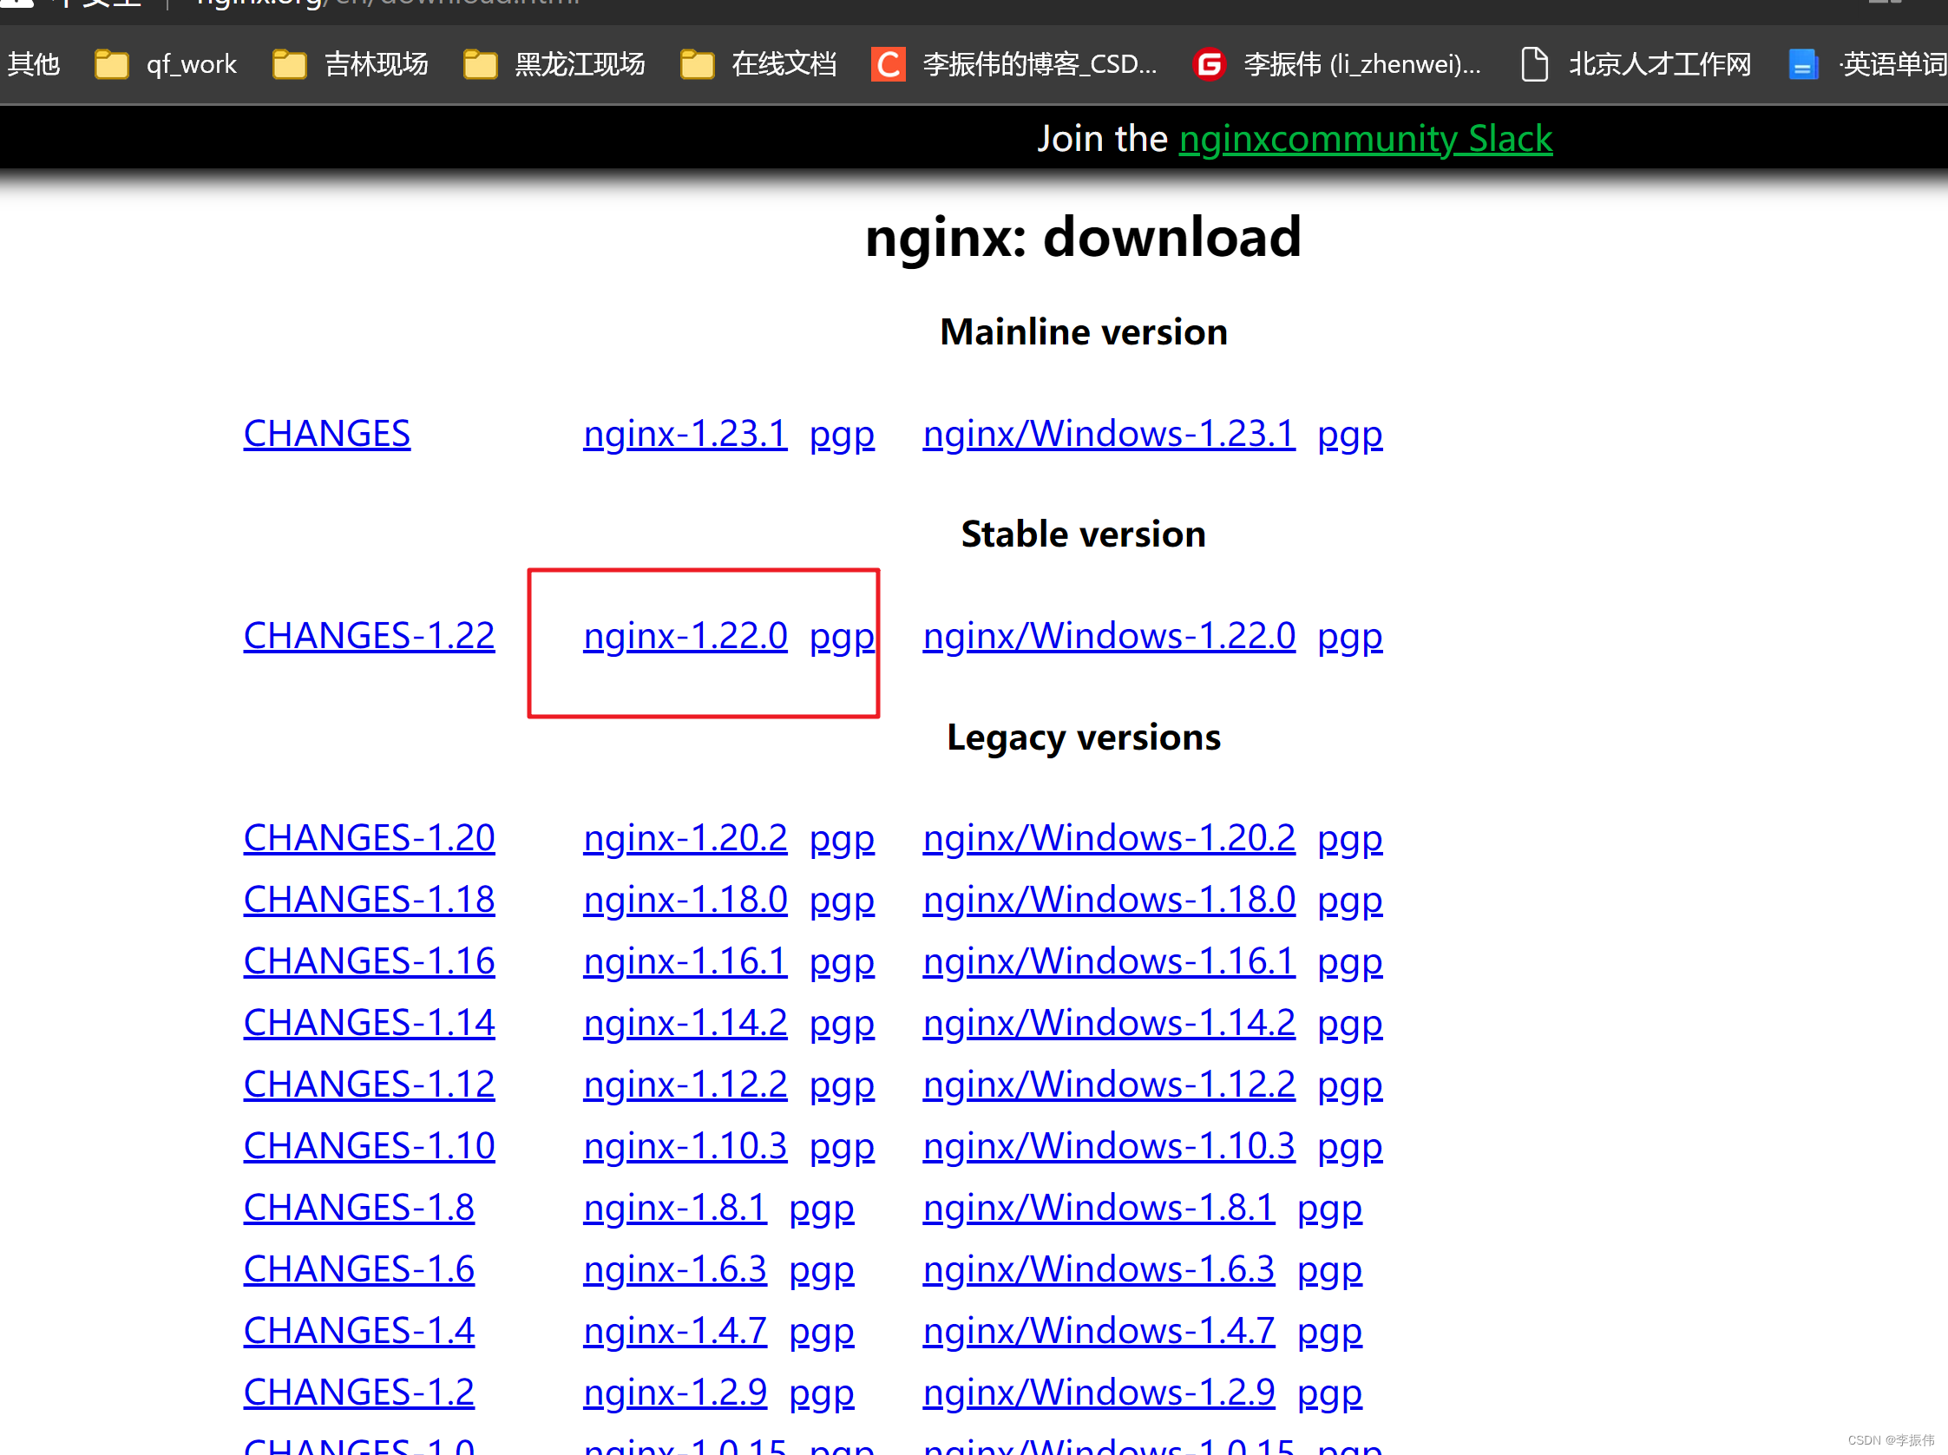Open CHANGES-1.16 link
The width and height of the screenshot is (1948, 1455).
(x=369, y=962)
